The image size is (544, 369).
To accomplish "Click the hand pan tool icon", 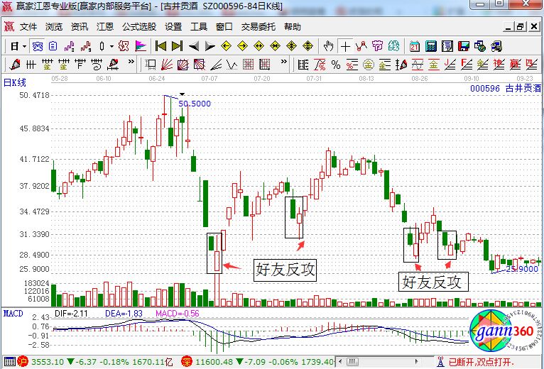I will [x=328, y=46].
